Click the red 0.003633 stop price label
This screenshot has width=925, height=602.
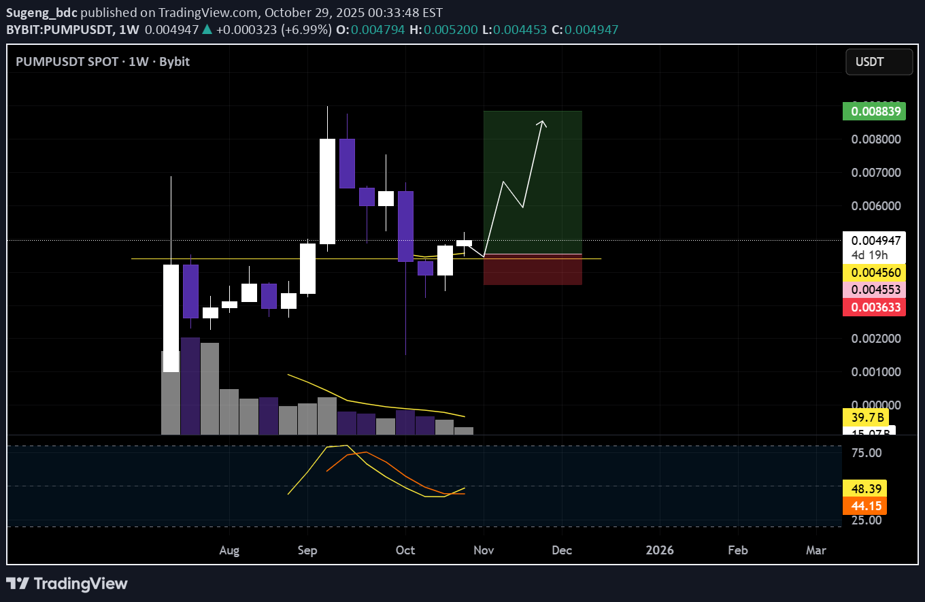(873, 307)
